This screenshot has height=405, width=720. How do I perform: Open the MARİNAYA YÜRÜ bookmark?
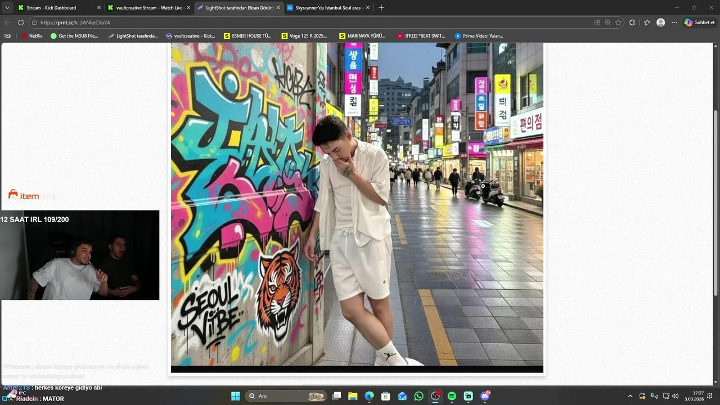click(363, 36)
